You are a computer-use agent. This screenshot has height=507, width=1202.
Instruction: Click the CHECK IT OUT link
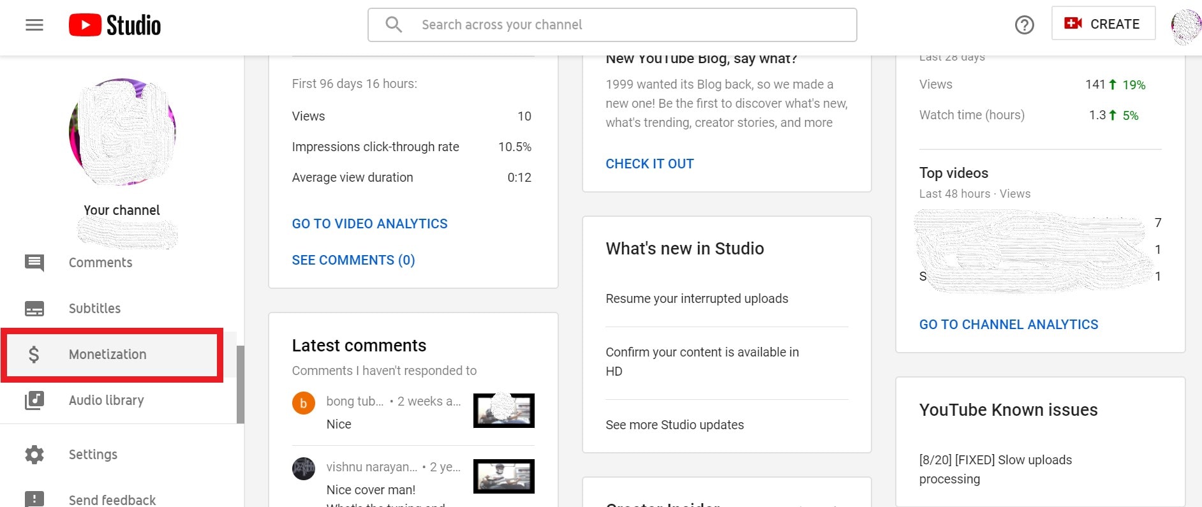tap(649, 164)
